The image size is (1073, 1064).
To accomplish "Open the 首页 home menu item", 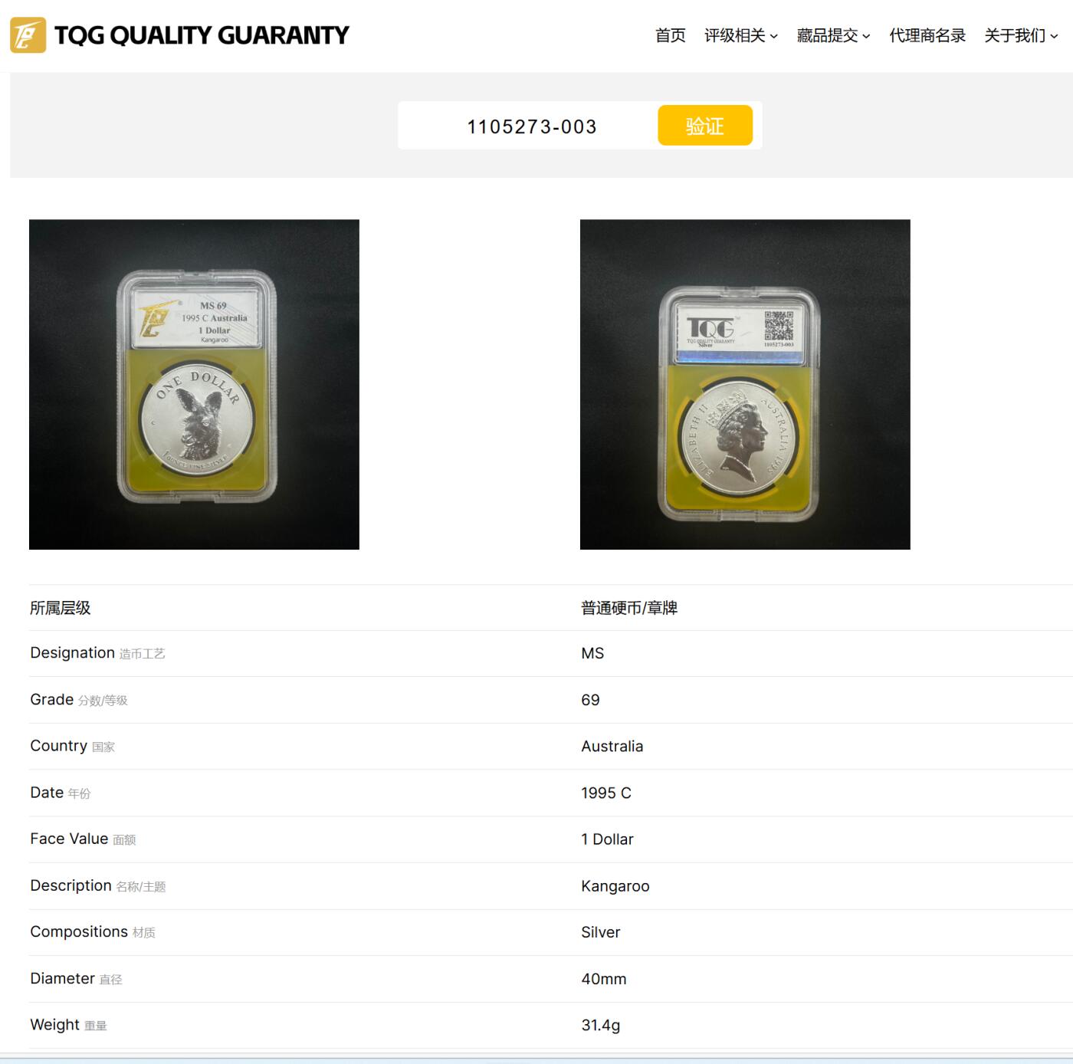I will [x=671, y=35].
